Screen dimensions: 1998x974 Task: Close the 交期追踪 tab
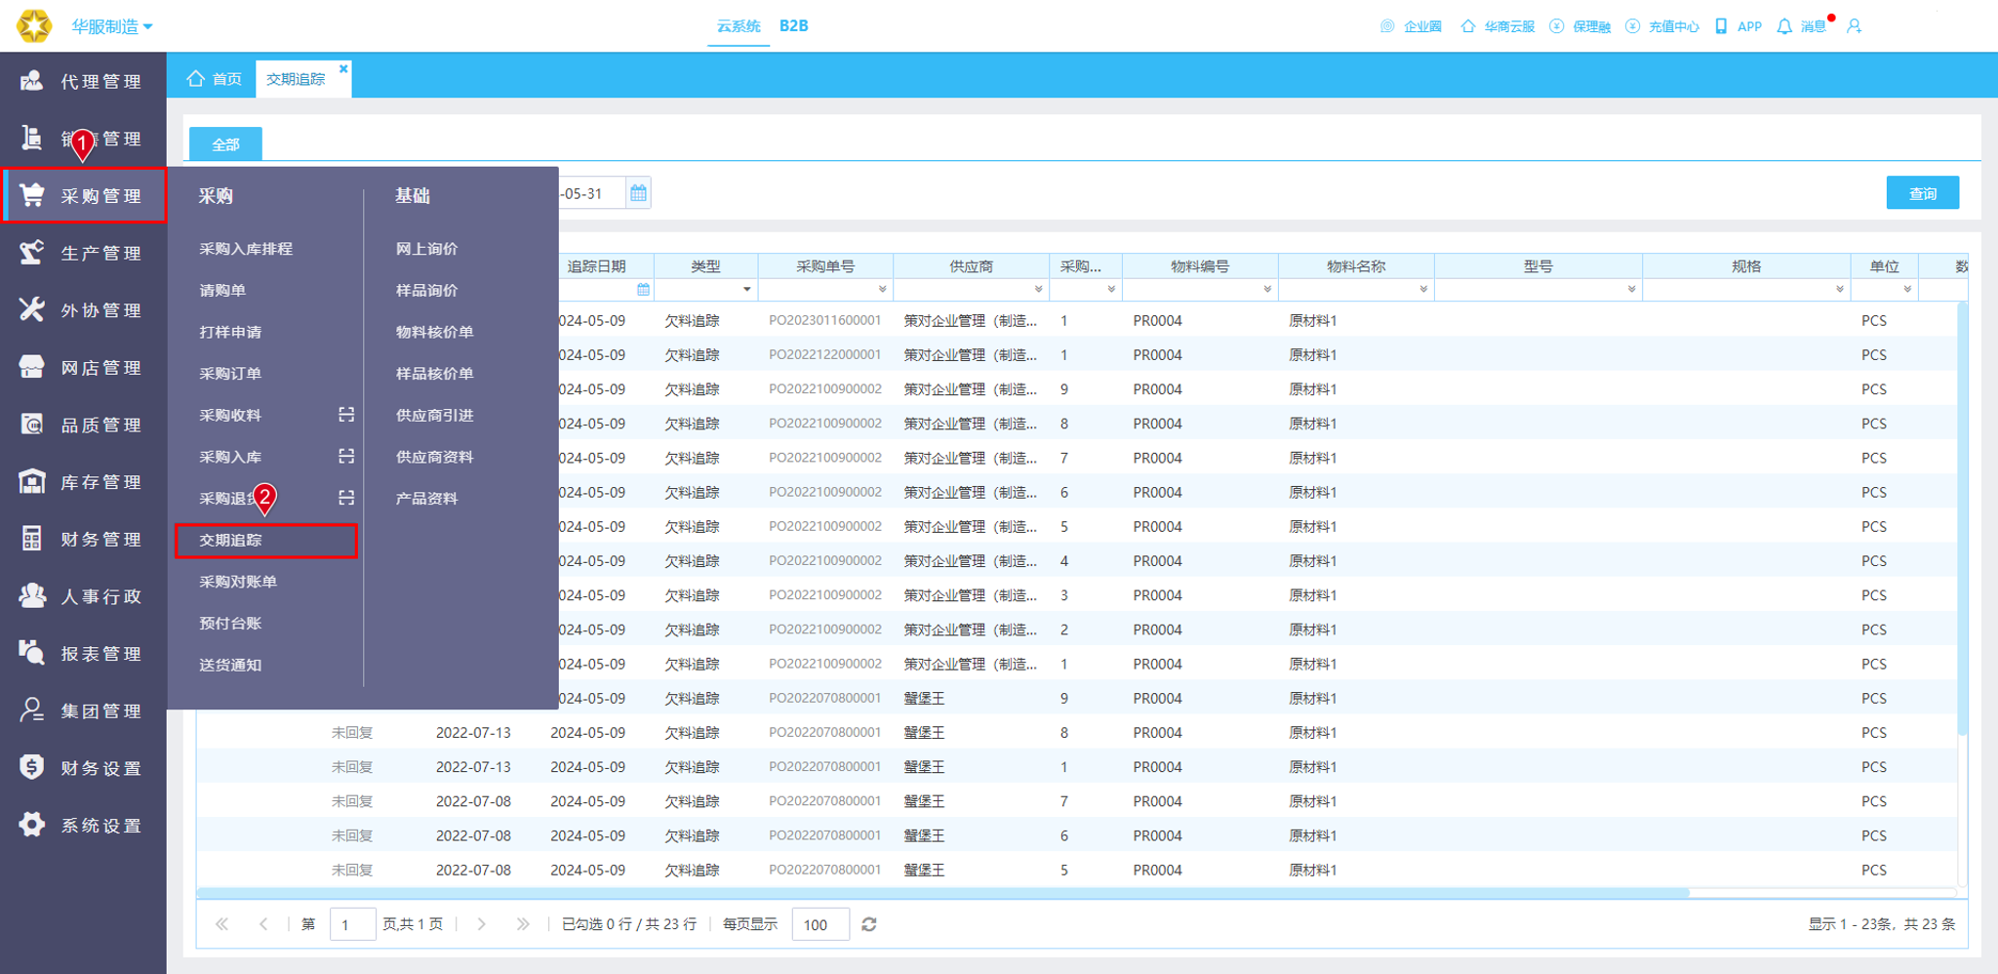click(343, 68)
